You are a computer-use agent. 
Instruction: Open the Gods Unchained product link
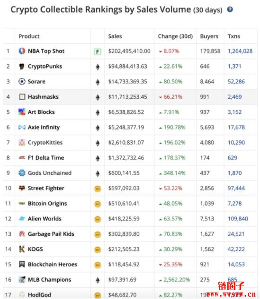coord(50,173)
